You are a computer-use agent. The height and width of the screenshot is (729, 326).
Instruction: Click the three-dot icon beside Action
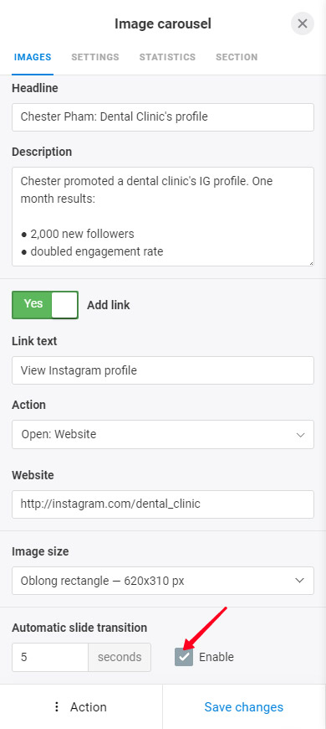[57, 706]
